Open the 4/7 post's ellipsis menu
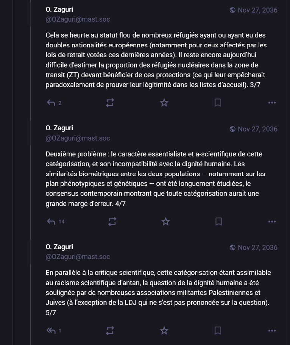290x345 pixels. [272, 222]
